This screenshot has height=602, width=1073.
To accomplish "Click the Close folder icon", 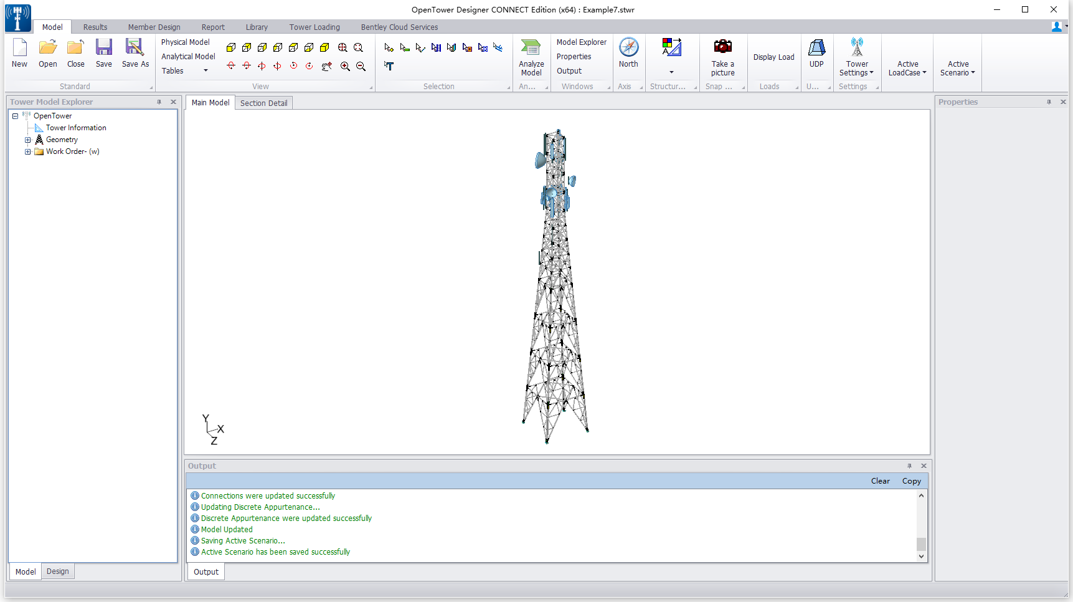I will 75,47.
